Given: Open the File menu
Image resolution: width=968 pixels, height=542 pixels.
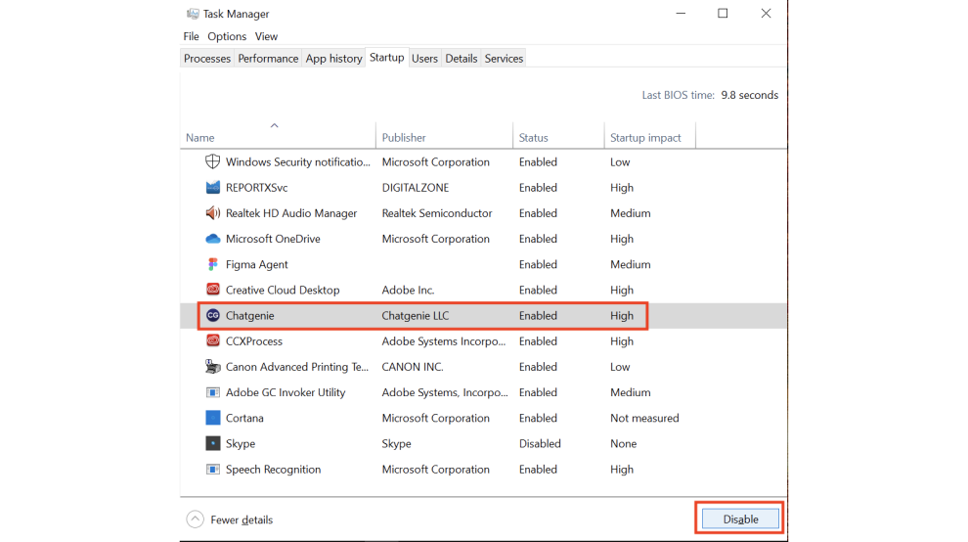Looking at the screenshot, I should pyautogui.click(x=191, y=36).
